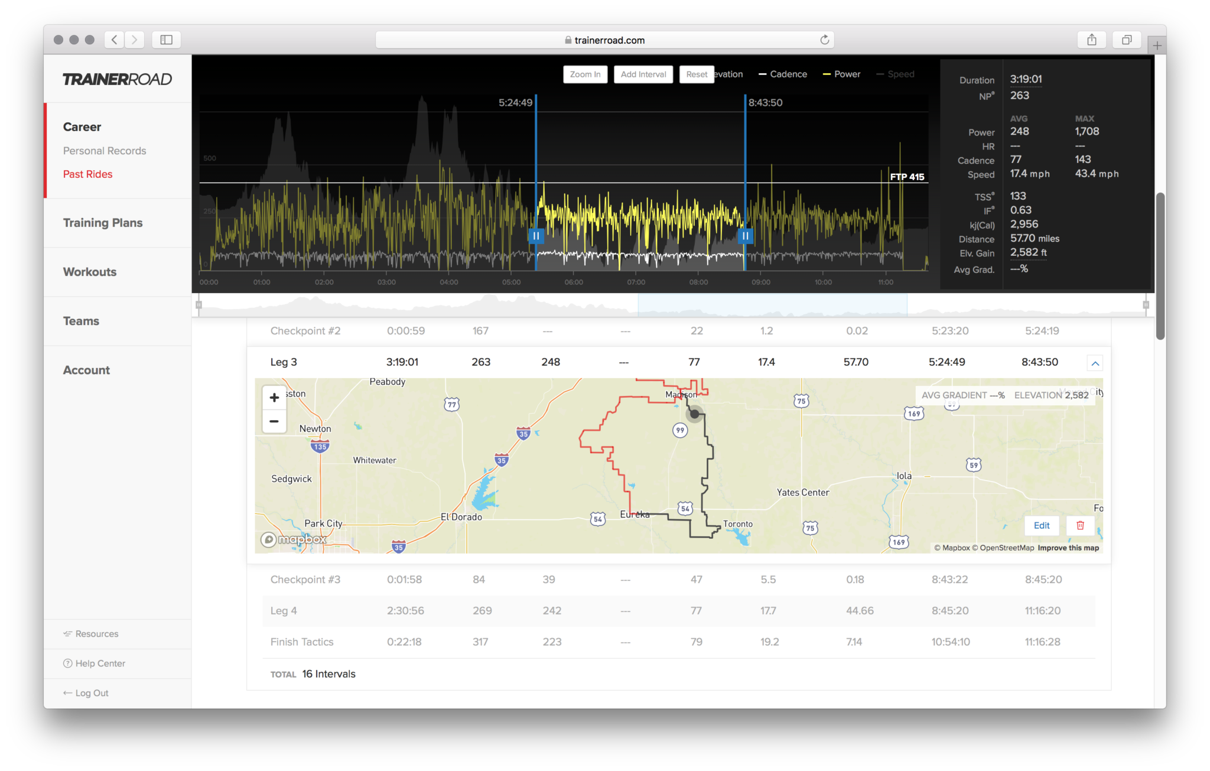This screenshot has width=1210, height=771.
Task: Click the Add Interval button
Action: tap(643, 74)
